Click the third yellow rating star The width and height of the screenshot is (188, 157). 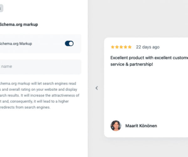(121, 47)
